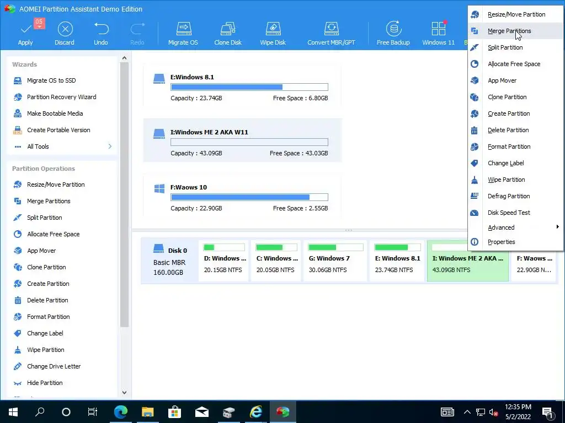Choose Disk Speed Test in context menu
The width and height of the screenshot is (565, 423).
[x=516, y=213]
